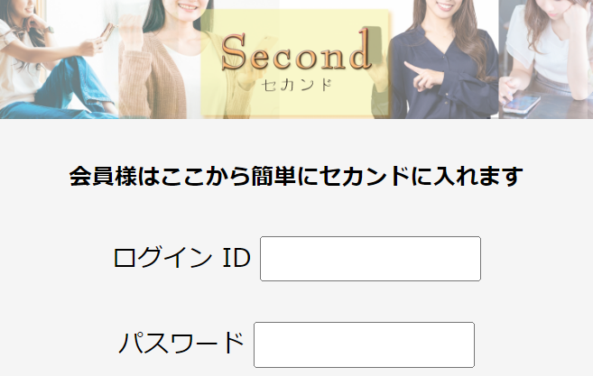Click the パスワード label text
Image resolution: width=593 pixels, height=376 pixels.
(x=181, y=343)
